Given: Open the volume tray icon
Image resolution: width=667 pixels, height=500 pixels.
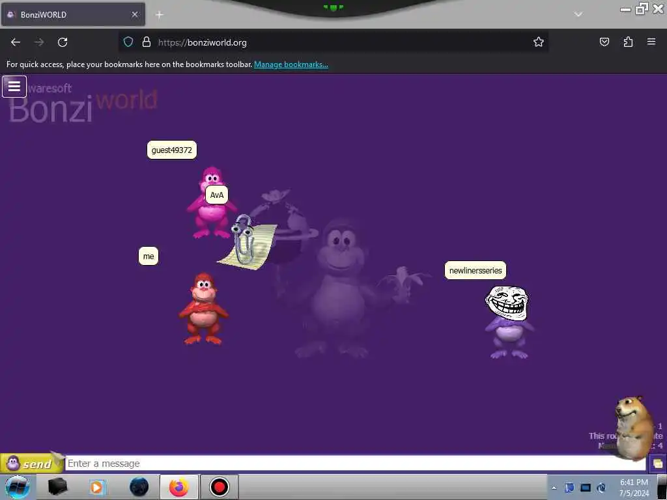Looking at the screenshot, I should click(x=601, y=488).
